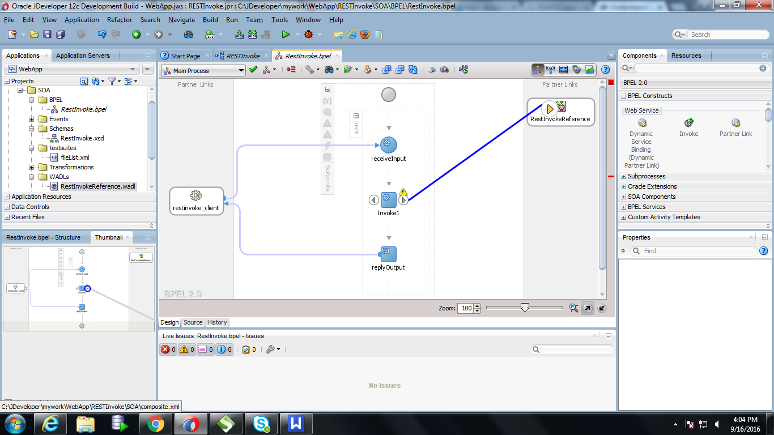The width and height of the screenshot is (774, 435).
Task: Switch to the Source tab
Action: 193,322
